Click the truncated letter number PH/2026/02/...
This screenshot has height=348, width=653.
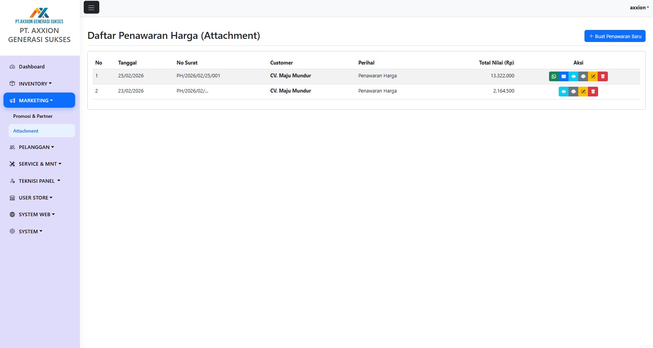(192, 91)
